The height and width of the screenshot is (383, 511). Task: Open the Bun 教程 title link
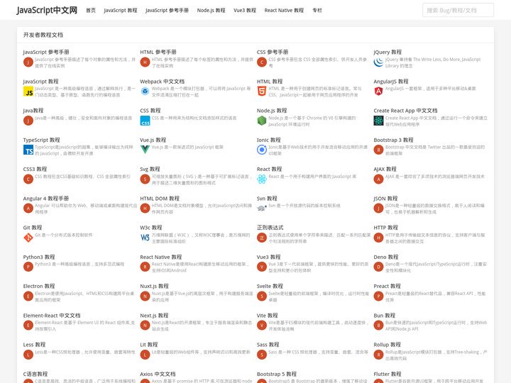[x=385, y=315]
